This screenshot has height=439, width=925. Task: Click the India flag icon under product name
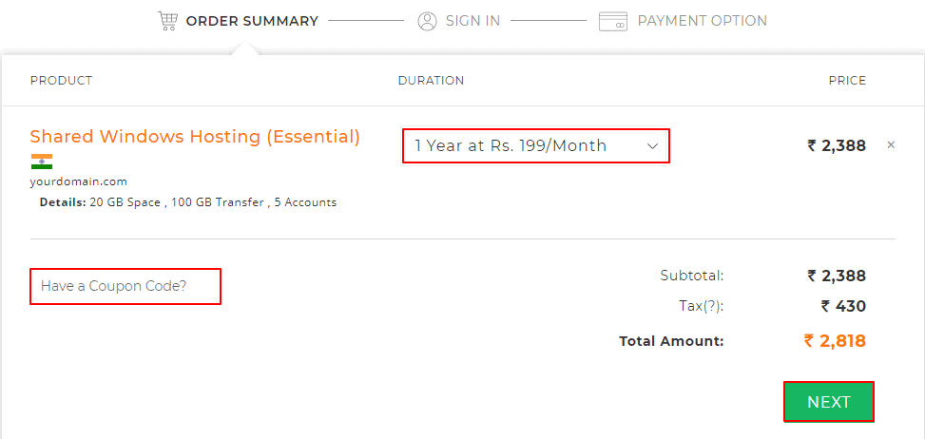[x=41, y=162]
